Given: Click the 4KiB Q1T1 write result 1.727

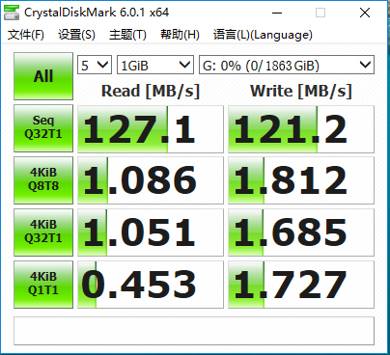Looking at the screenshot, I should [x=301, y=285].
